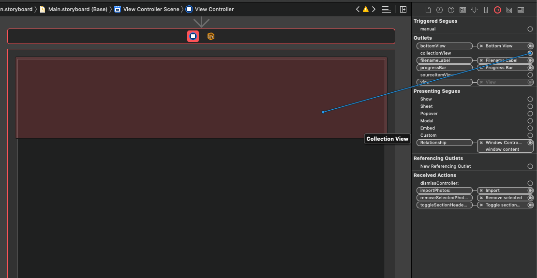The height and width of the screenshot is (278, 537).
Task: Open the View Effects inspector
Action: point(521,10)
